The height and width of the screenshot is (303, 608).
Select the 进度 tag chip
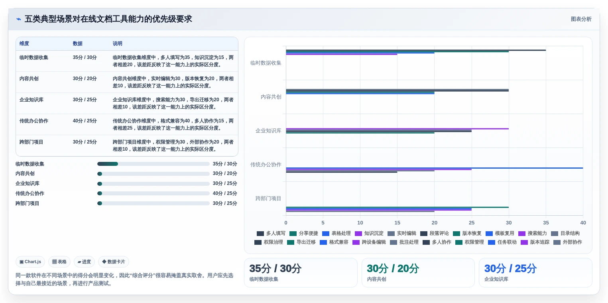coord(84,262)
